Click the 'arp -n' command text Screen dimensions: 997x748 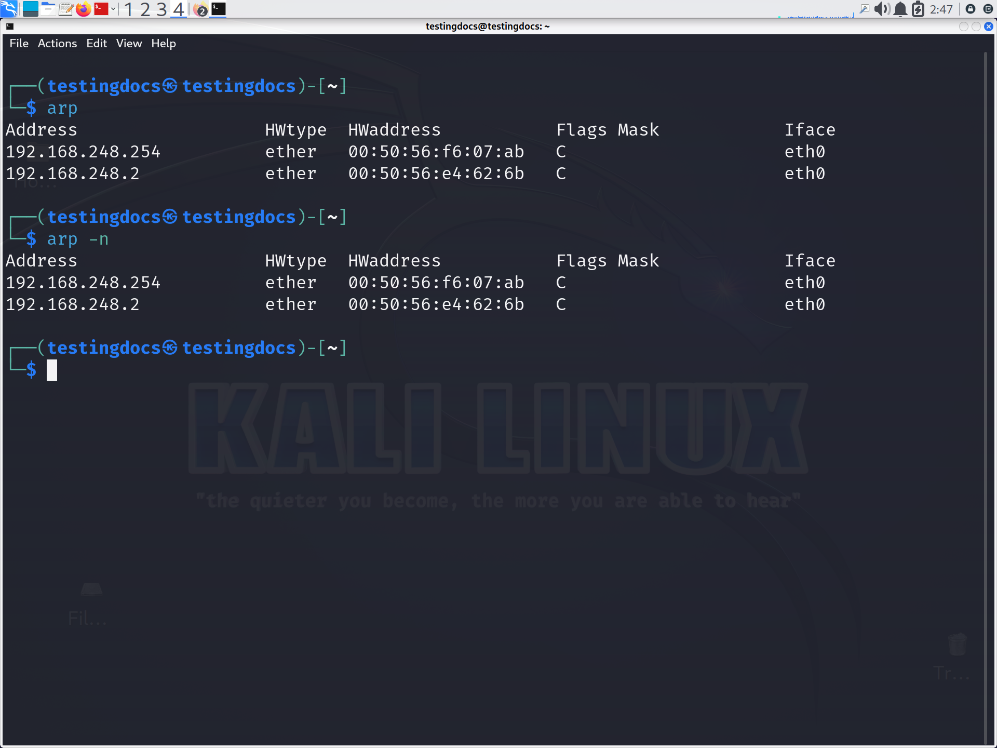[x=77, y=239]
